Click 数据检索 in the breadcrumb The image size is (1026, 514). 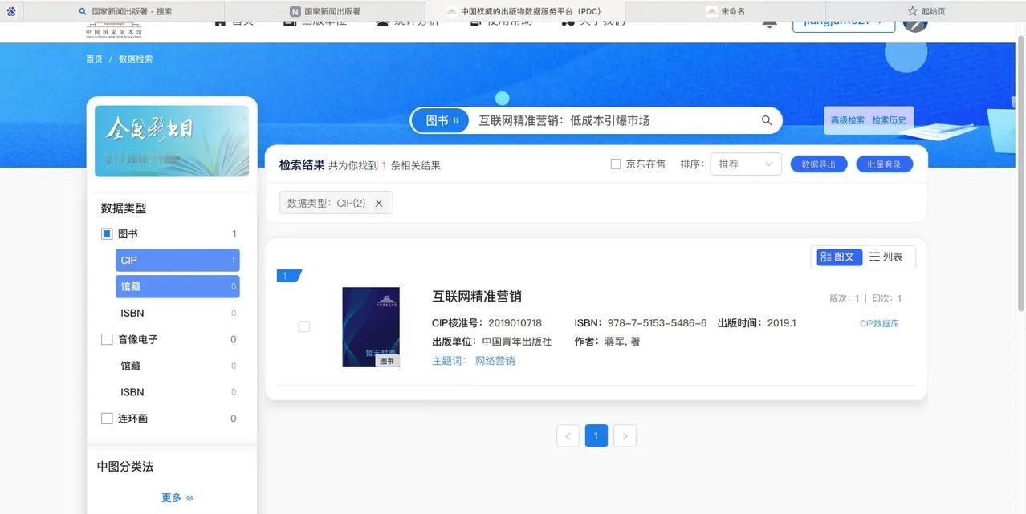136,59
